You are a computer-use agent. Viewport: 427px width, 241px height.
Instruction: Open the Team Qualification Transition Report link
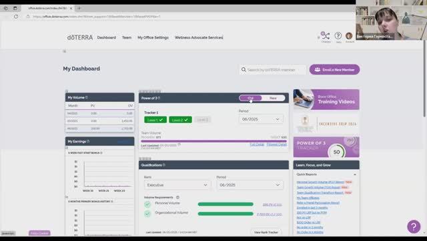tap(320, 192)
